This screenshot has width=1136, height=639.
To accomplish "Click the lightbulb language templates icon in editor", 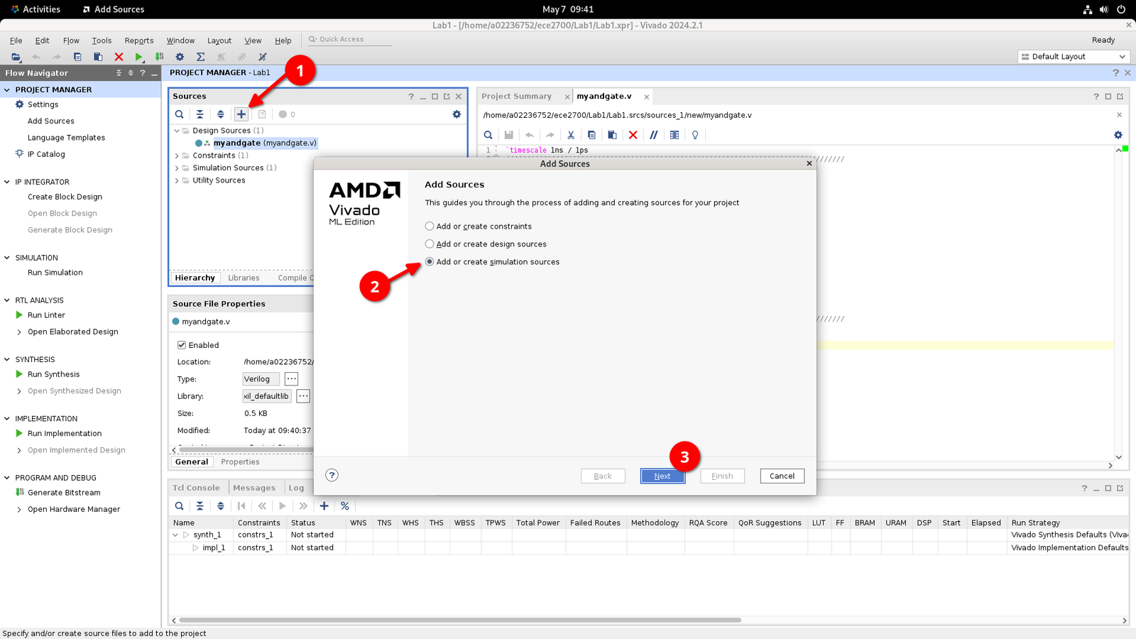I will click(x=695, y=135).
